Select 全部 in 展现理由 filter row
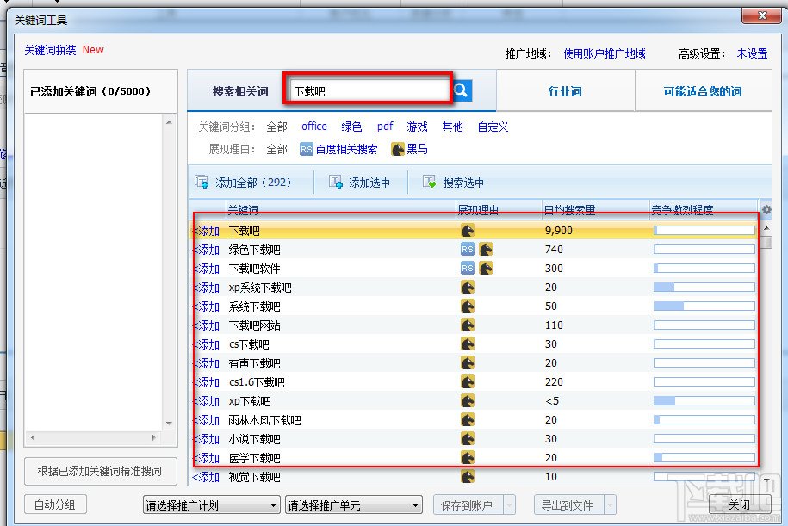788x526 pixels. (x=276, y=149)
